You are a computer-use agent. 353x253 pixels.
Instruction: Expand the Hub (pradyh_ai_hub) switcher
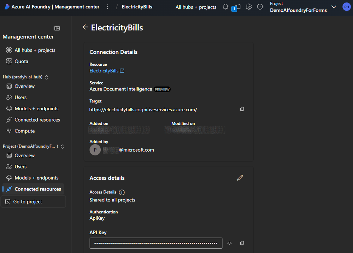click(47, 77)
